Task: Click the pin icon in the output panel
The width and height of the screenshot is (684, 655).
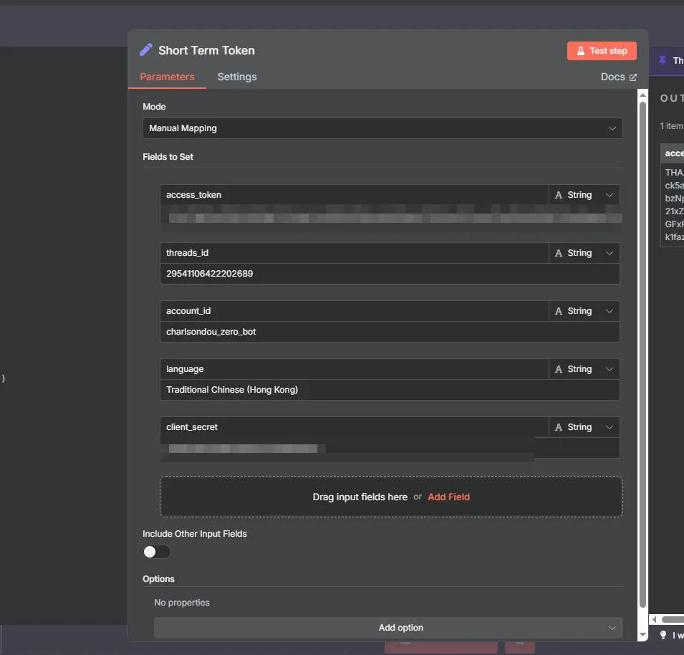Action: [x=662, y=61]
